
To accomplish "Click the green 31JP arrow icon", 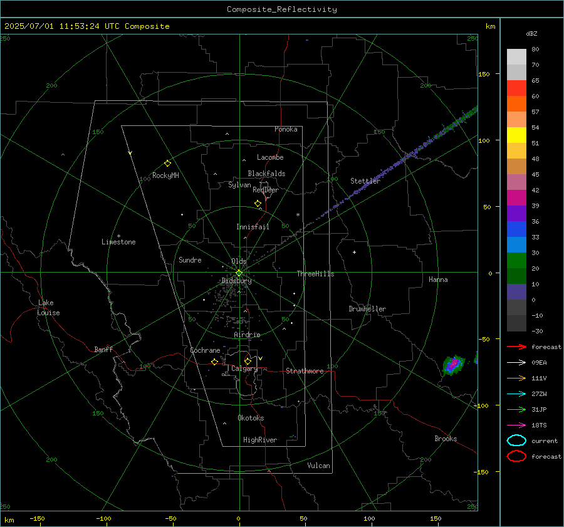I will tap(516, 409).
